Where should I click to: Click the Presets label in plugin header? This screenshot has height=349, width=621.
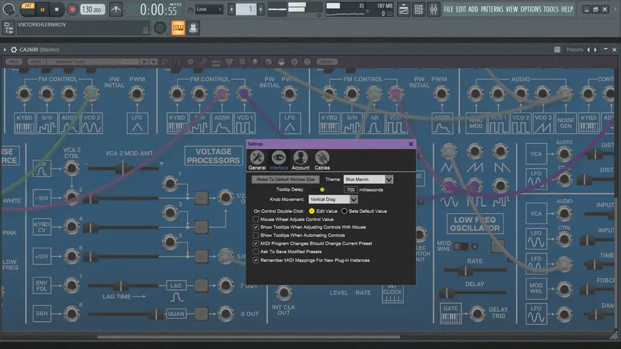pyautogui.click(x=574, y=50)
